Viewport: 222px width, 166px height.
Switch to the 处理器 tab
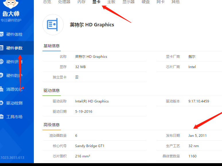(64, 2)
